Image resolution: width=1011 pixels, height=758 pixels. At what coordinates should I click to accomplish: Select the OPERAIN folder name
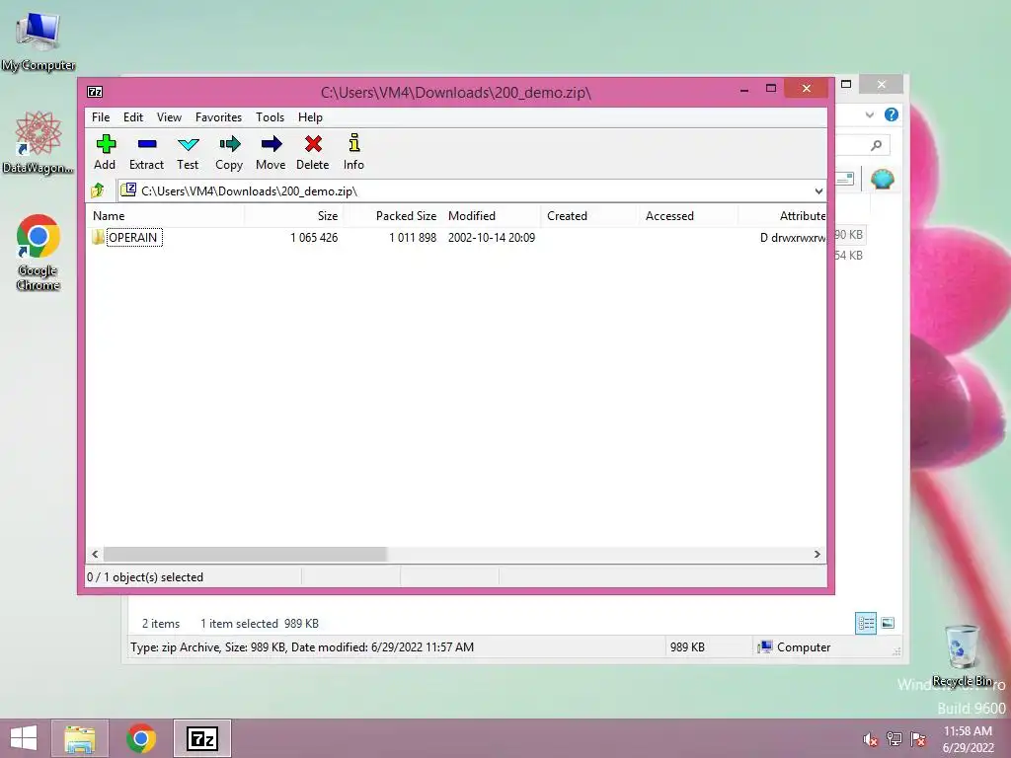[x=133, y=237]
